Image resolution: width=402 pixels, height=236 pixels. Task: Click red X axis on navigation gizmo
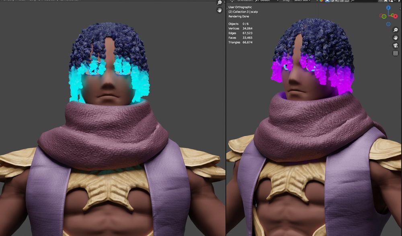tap(395, 16)
